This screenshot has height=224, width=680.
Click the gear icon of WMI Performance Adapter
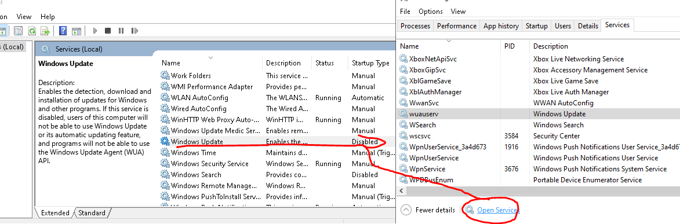(x=165, y=87)
